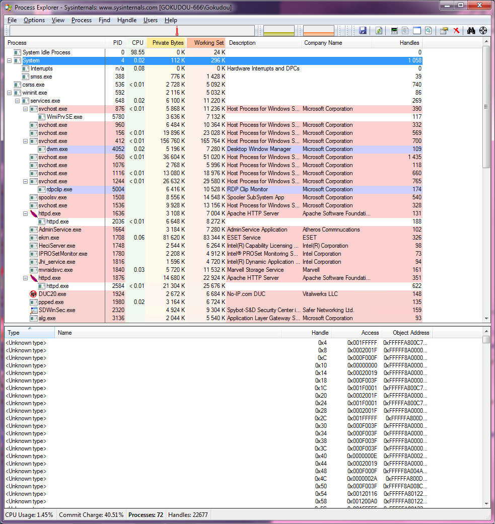
Task: Click the csrss.exe process icon
Action: point(18,85)
